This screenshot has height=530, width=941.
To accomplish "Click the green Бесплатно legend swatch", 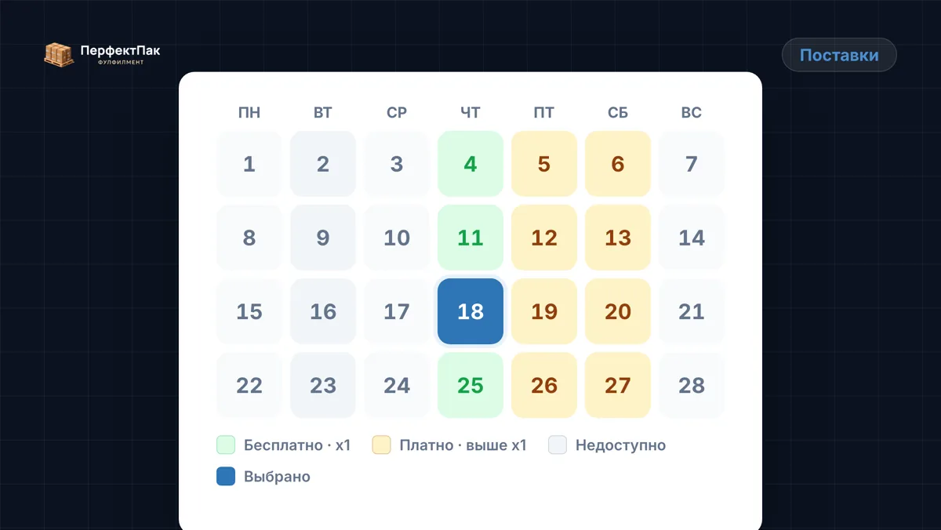I will [x=226, y=445].
